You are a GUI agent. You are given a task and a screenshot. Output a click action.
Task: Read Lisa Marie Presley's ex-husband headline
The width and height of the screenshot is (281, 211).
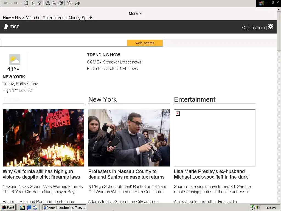click(x=211, y=174)
